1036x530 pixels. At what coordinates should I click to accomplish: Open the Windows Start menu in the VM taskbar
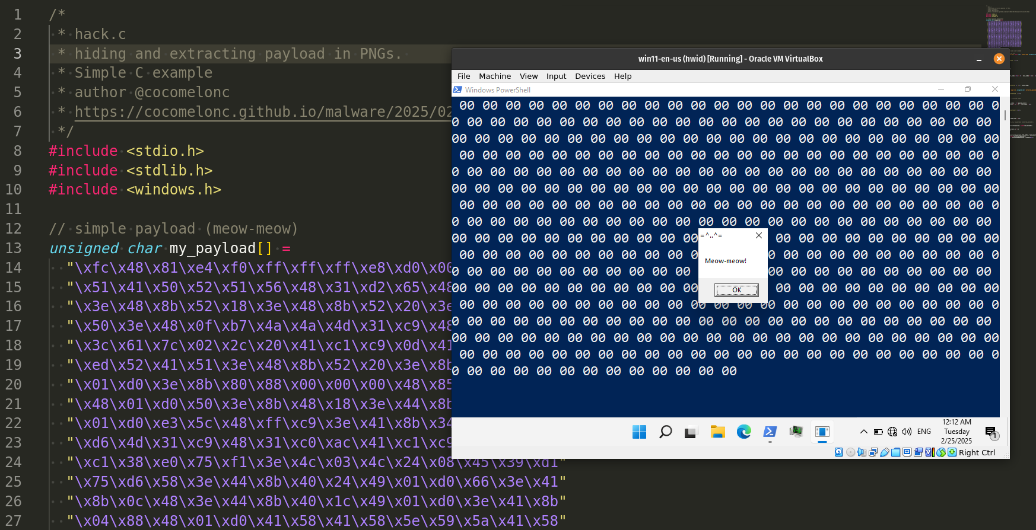point(639,432)
